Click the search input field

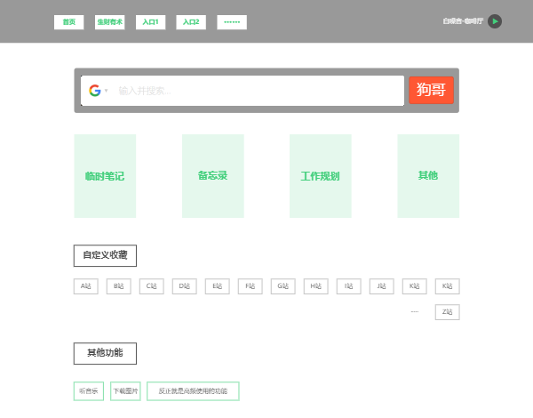pos(258,91)
